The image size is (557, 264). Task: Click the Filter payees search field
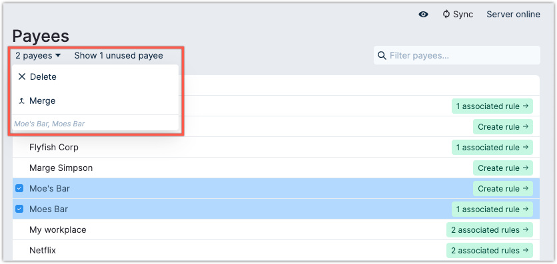tap(457, 56)
